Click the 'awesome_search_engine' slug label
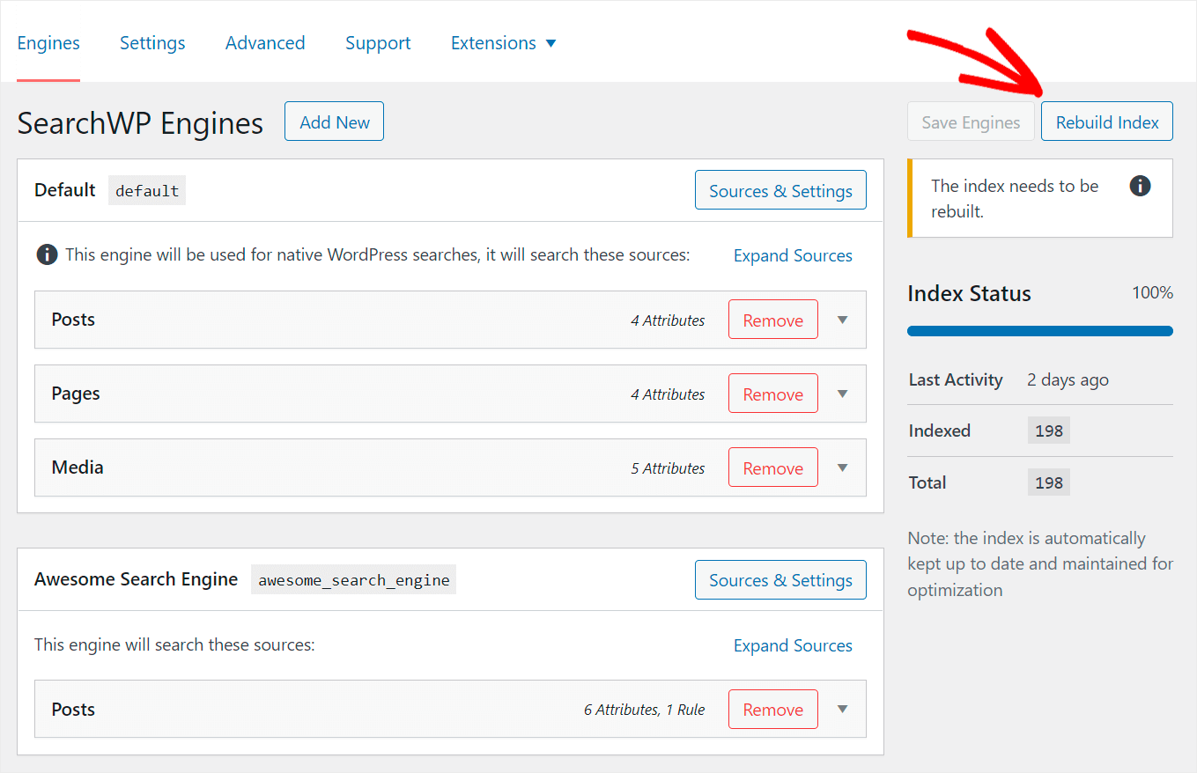1197x773 pixels. click(353, 579)
